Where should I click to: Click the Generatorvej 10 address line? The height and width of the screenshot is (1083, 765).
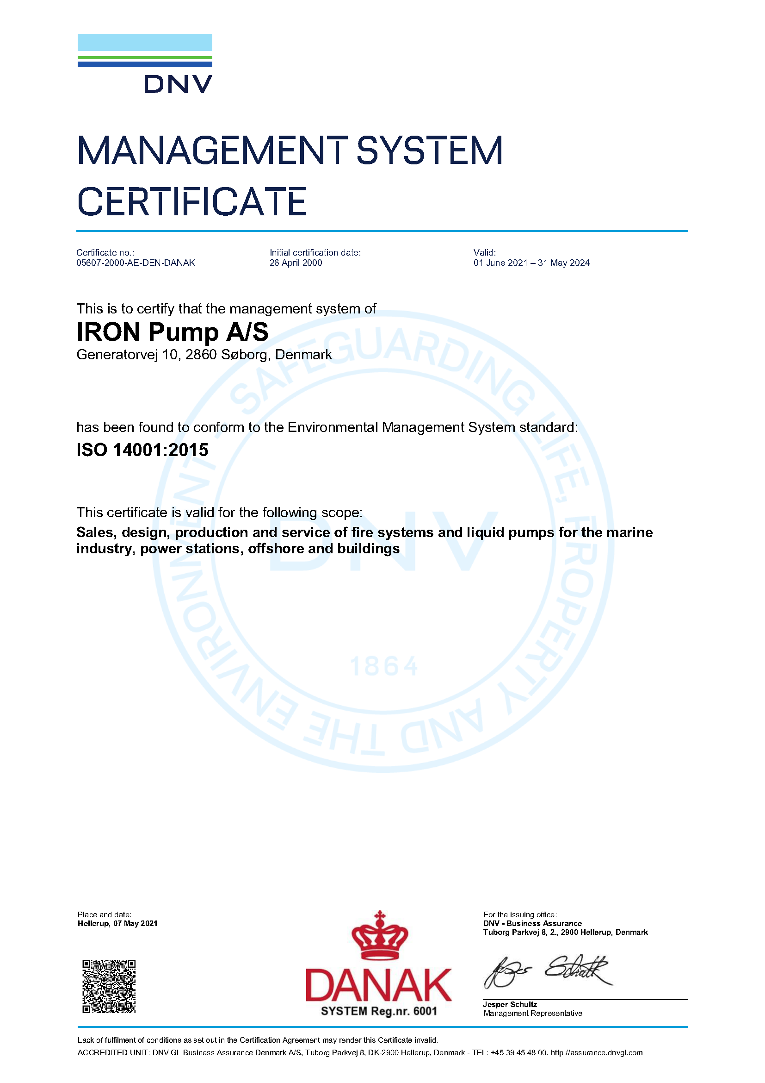click(204, 355)
